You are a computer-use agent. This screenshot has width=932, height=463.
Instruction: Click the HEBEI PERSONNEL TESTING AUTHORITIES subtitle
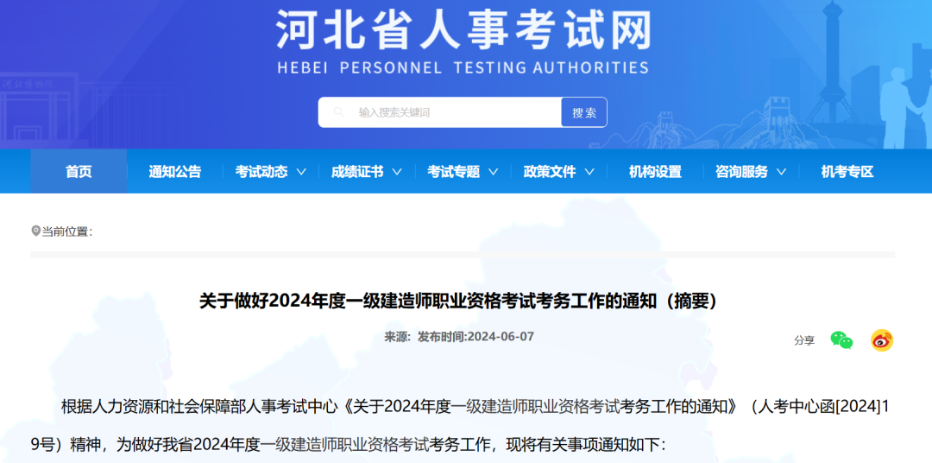(463, 67)
